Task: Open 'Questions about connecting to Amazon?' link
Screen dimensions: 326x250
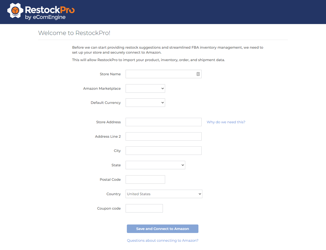Action: 162,240
